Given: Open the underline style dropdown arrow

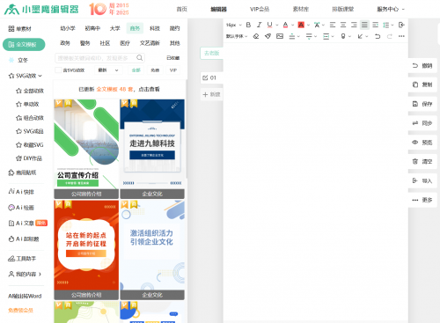Looking at the screenshot, I should [x=277, y=26].
